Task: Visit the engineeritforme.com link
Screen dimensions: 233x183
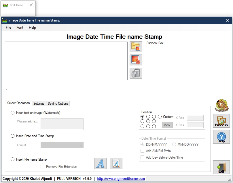Action: coord(120,178)
